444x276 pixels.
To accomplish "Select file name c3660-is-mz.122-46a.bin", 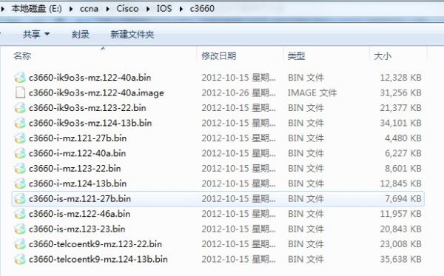I will (x=80, y=214).
